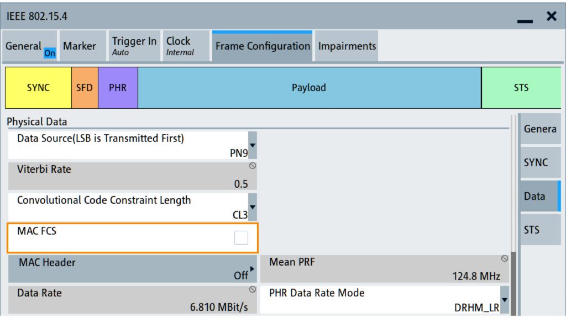Open the Clock tab
Image resolution: width=566 pixels, height=318 pixels.
point(180,46)
